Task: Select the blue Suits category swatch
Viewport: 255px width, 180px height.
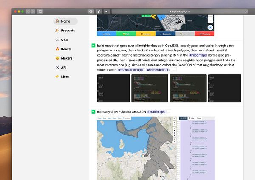Action: coord(107,34)
